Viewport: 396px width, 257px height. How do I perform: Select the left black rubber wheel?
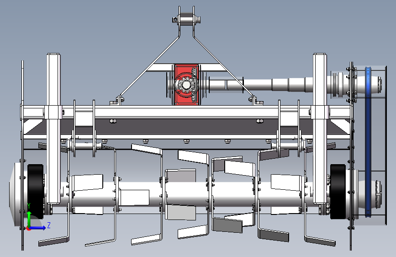point(36,192)
